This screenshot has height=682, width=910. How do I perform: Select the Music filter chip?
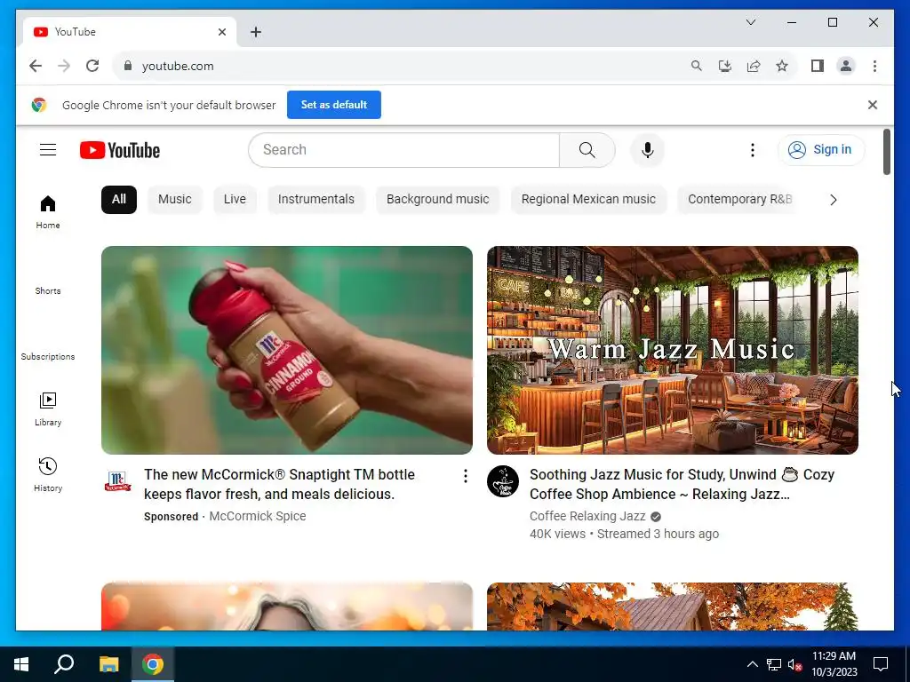tap(175, 200)
